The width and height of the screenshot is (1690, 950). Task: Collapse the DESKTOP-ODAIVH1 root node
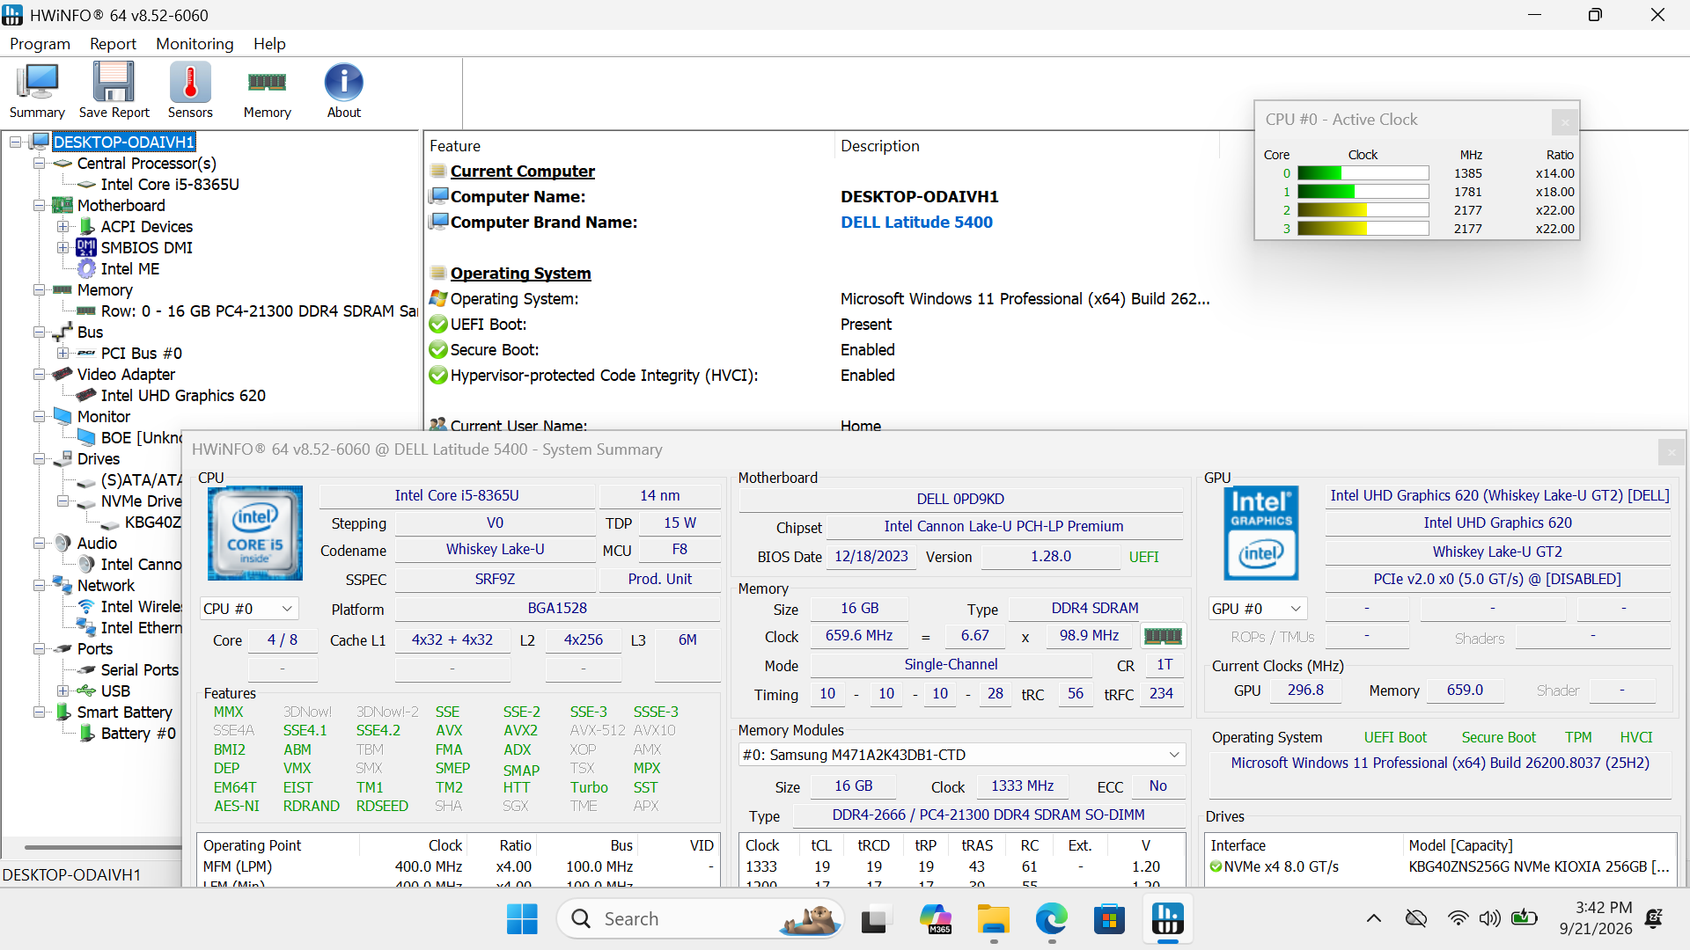point(16,142)
